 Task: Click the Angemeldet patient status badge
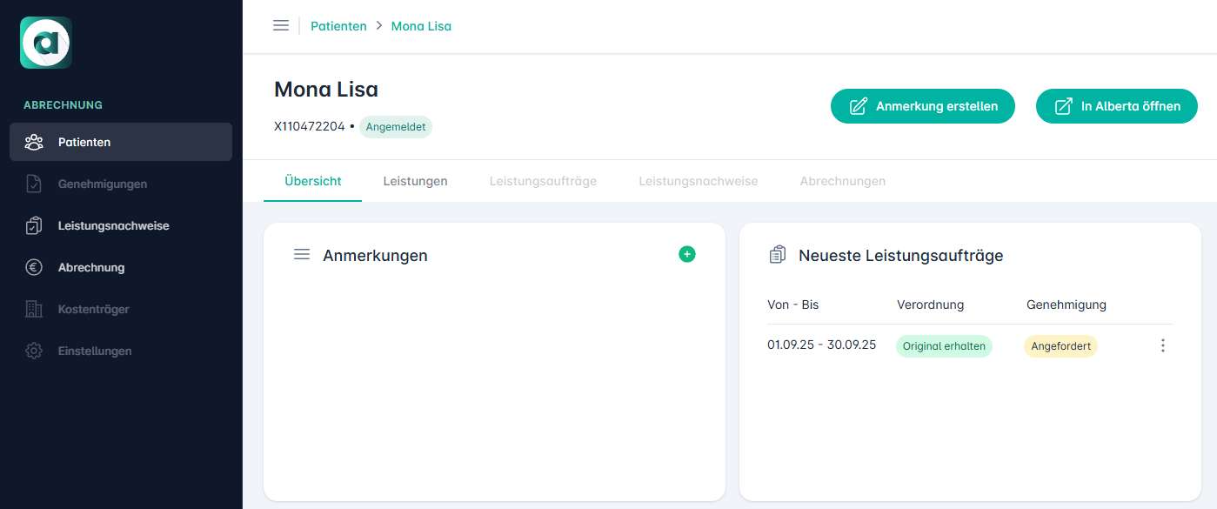(x=396, y=127)
